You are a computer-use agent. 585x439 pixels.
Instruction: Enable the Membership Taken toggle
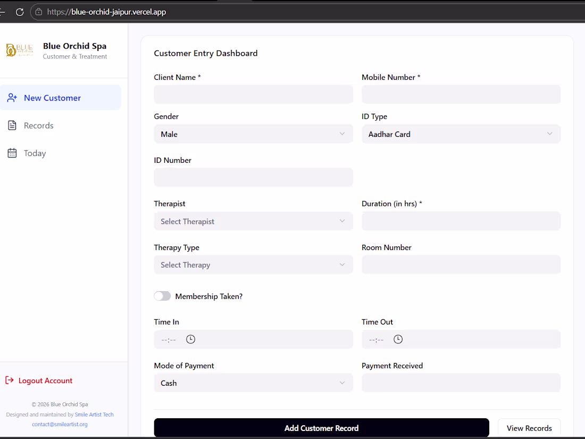162,296
